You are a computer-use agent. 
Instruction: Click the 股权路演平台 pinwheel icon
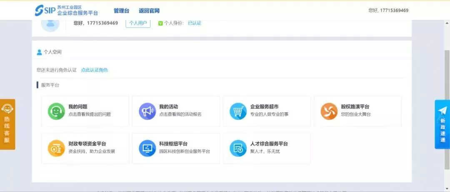pos(329,111)
